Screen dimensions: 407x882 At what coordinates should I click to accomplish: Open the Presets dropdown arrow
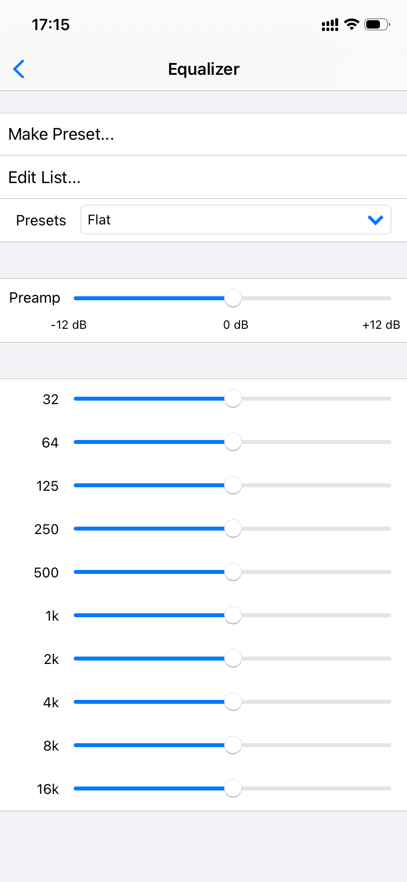pos(376,220)
